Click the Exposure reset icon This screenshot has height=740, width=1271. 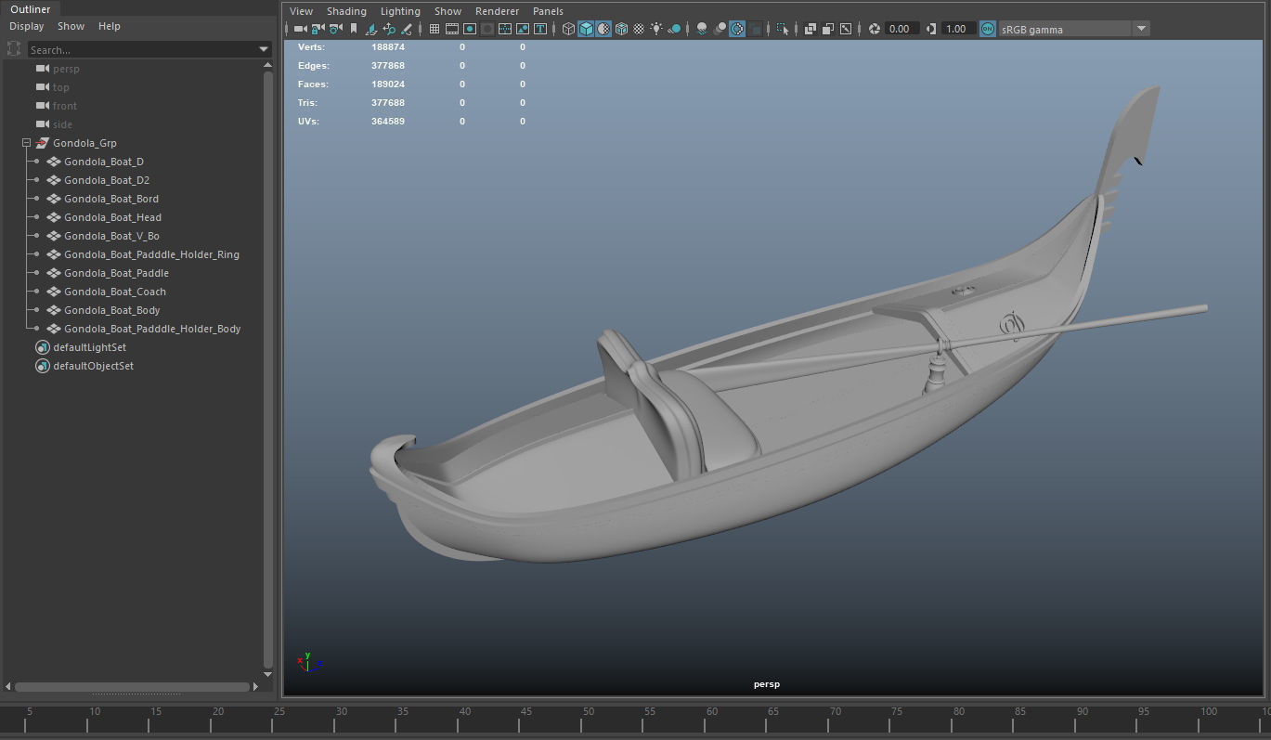click(873, 29)
